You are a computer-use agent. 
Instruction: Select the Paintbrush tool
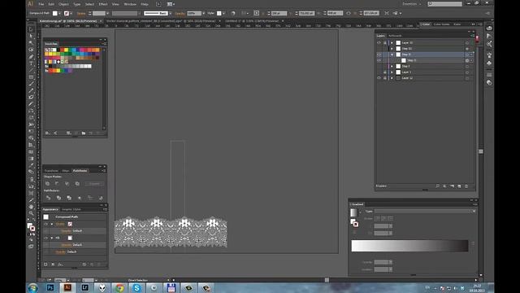pyautogui.click(x=31, y=84)
